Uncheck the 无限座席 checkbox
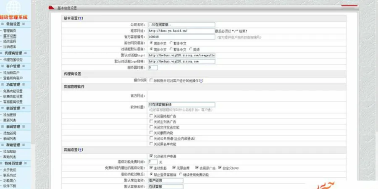The width and height of the screenshot is (378, 189). [174, 168]
